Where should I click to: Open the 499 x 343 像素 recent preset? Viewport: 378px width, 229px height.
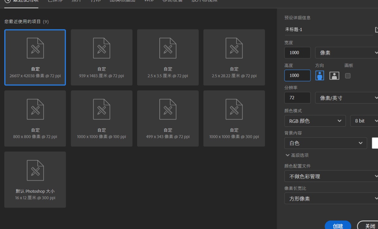point(168,118)
